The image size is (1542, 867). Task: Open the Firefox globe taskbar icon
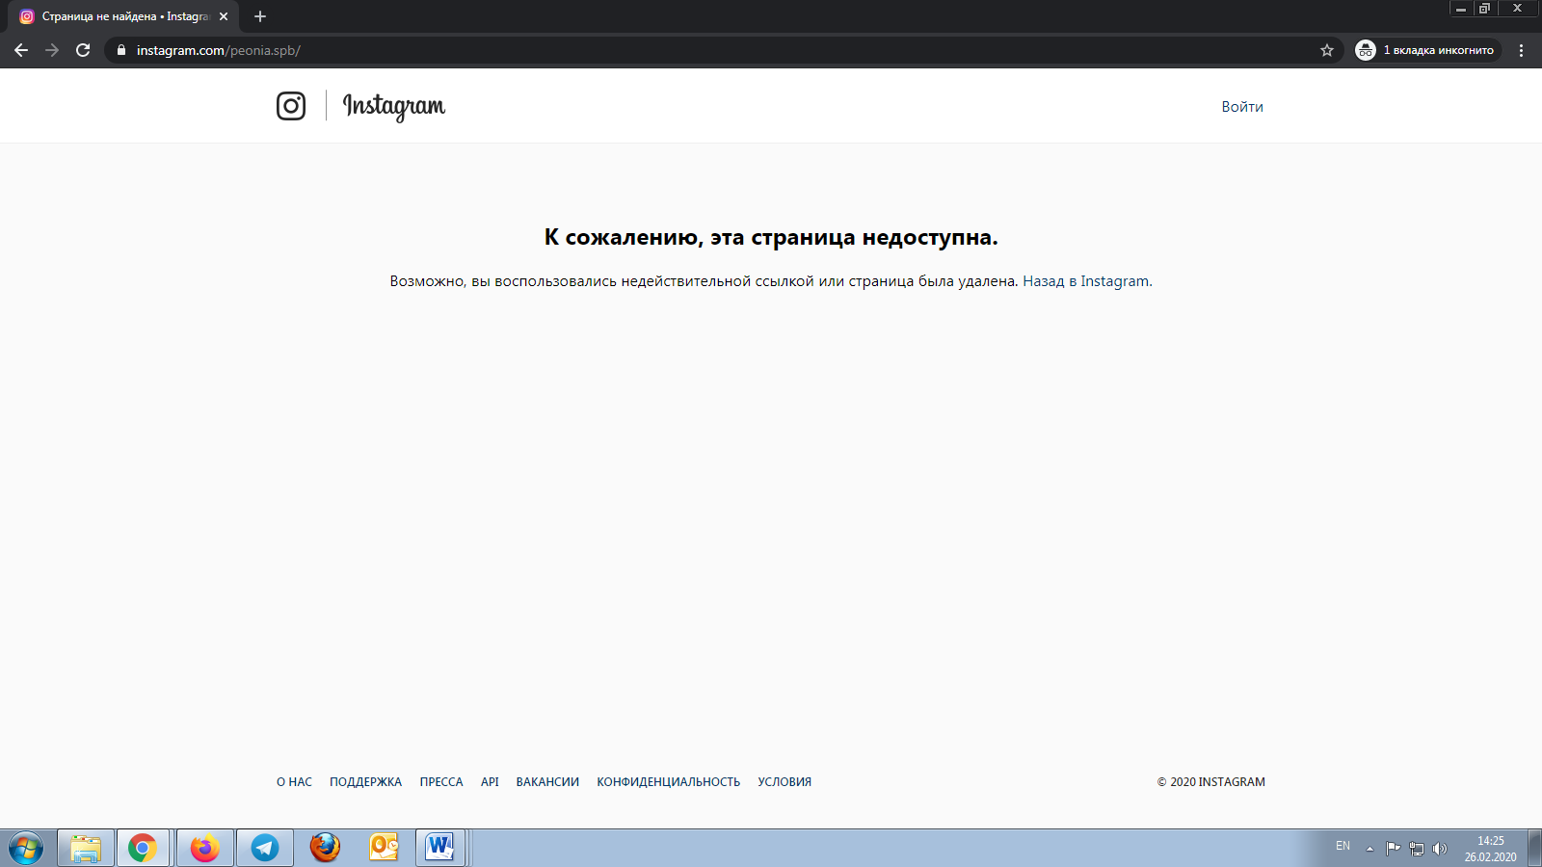[x=325, y=848]
